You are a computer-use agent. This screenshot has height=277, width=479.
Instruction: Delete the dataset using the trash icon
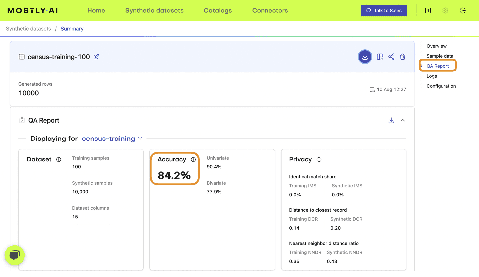coord(403,57)
